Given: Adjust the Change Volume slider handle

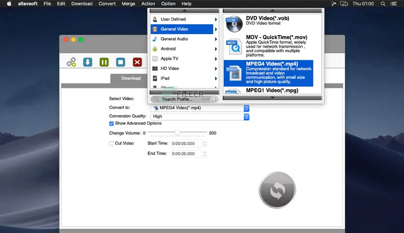Looking at the screenshot, I should tap(177, 133).
